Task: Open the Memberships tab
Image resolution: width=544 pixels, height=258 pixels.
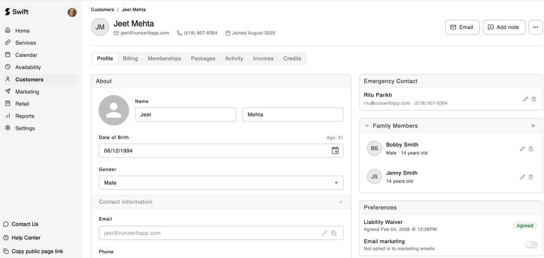Action: (164, 59)
